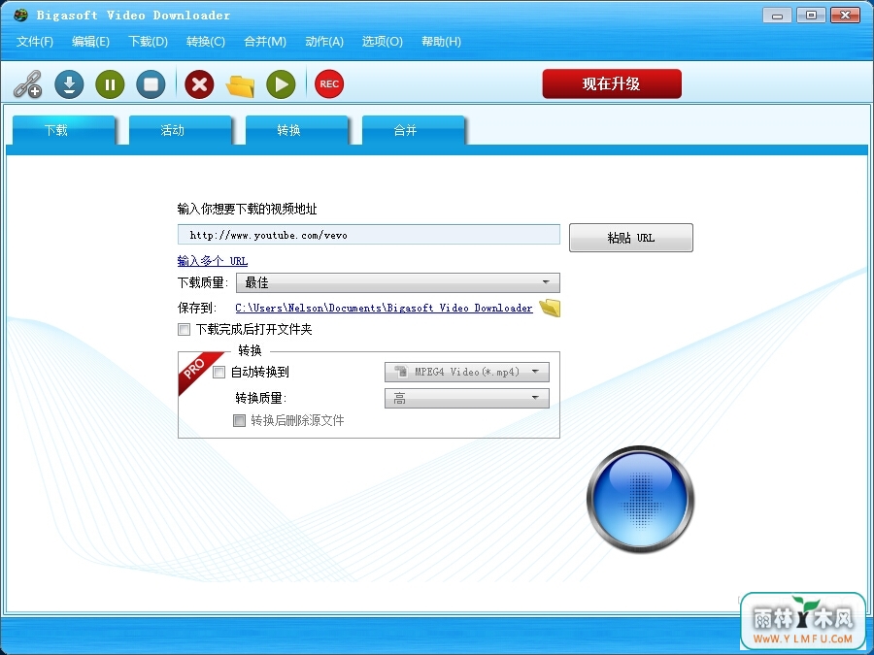Open the 合并(M) menu
This screenshot has width=874, height=655.
(x=265, y=41)
